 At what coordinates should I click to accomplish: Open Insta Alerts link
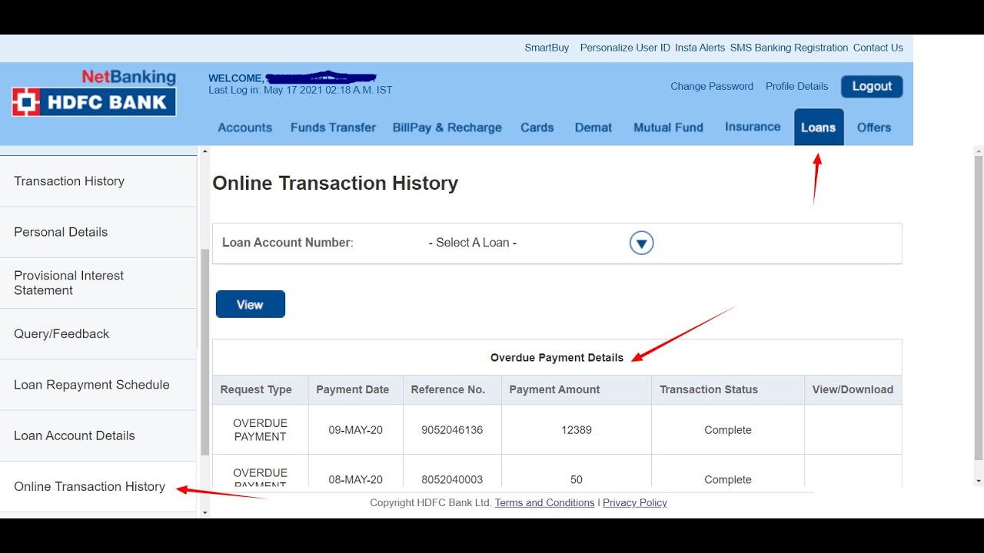(x=700, y=48)
